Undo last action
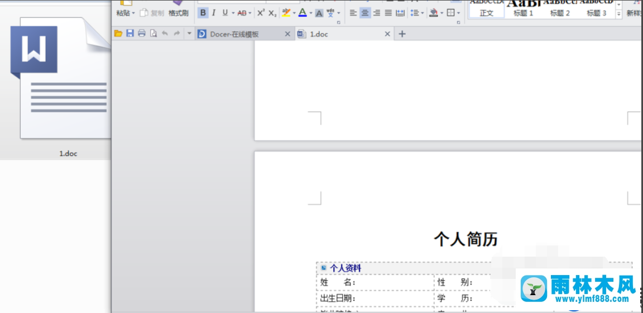 (165, 33)
